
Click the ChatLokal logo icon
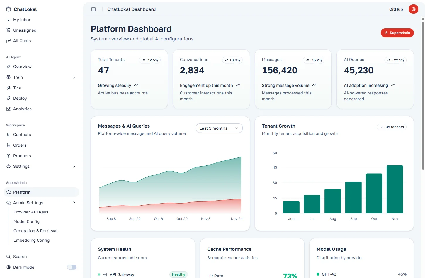[x=8, y=9]
